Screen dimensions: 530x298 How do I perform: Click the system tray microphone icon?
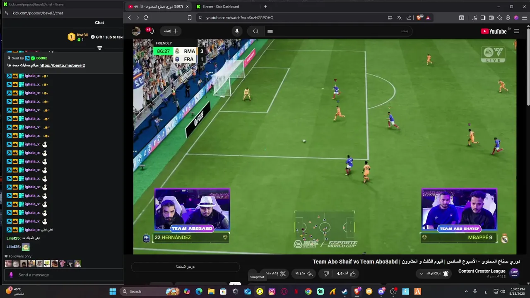tap(475, 291)
